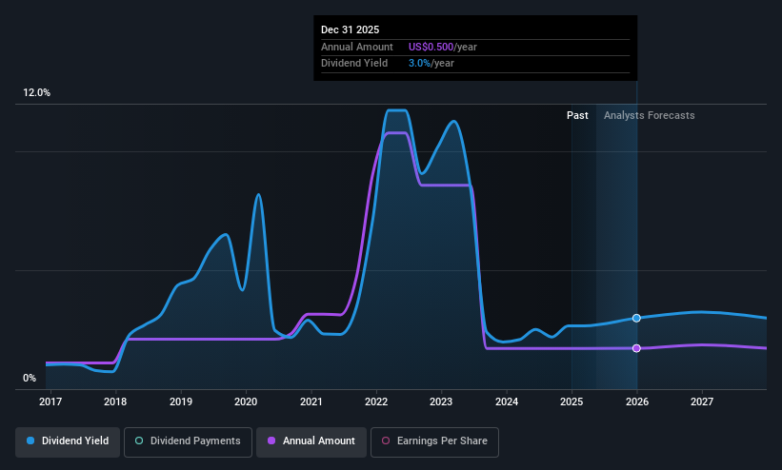Viewport: 782px width, 470px height.
Task: Click the Annual Amount tooltip row label
Action: pos(357,47)
